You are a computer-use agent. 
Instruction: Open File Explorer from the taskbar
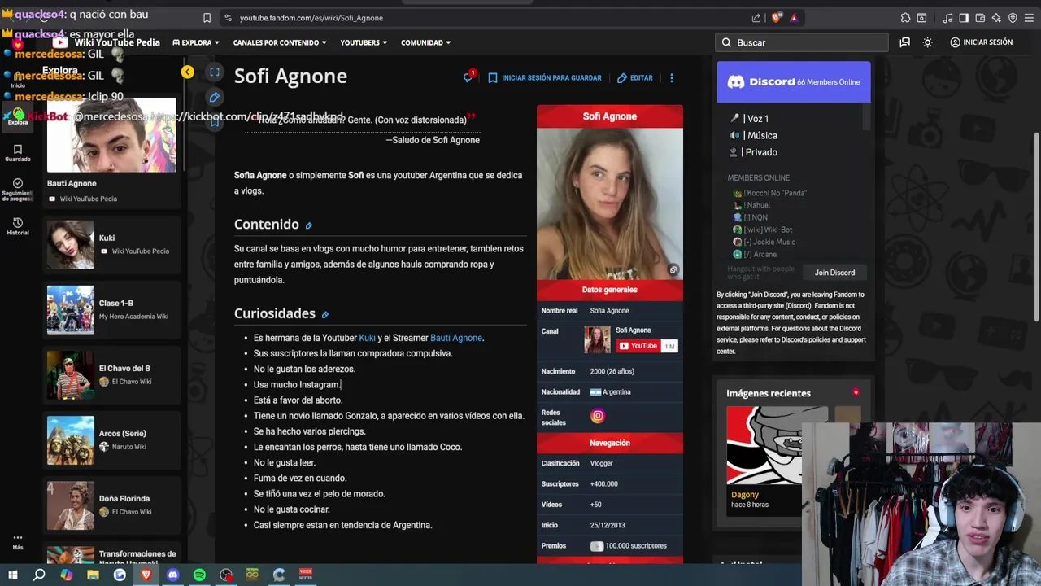(93, 575)
